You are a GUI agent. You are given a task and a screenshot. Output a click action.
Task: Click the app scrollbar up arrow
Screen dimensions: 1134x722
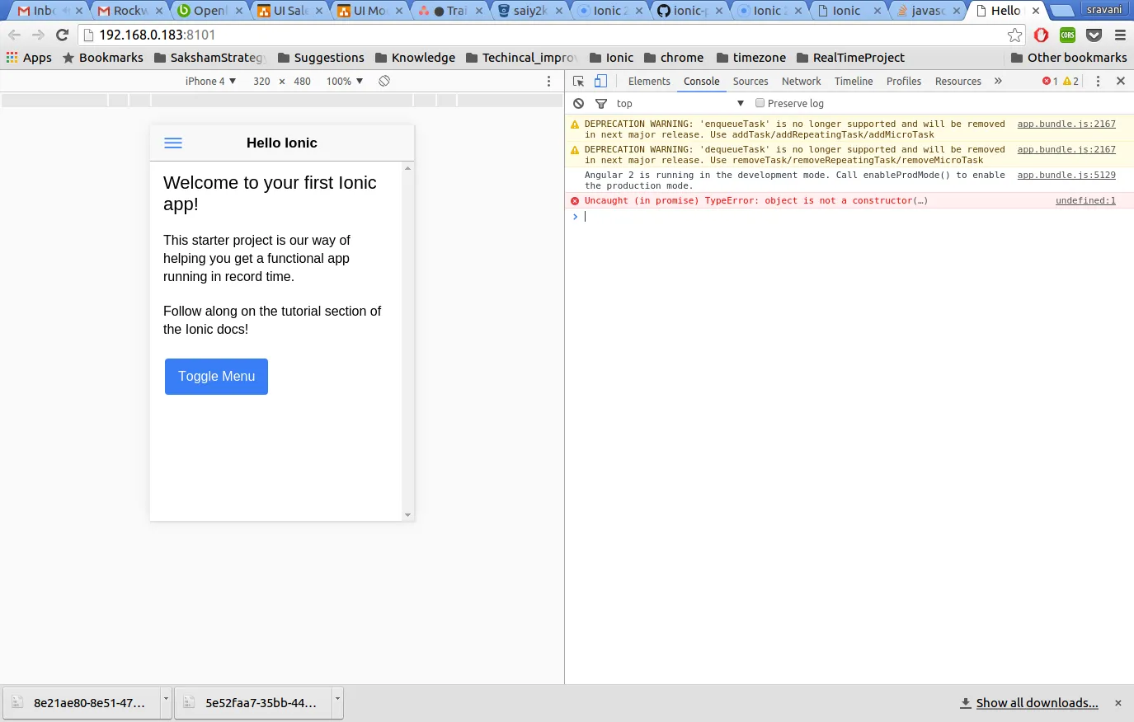coord(407,168)
